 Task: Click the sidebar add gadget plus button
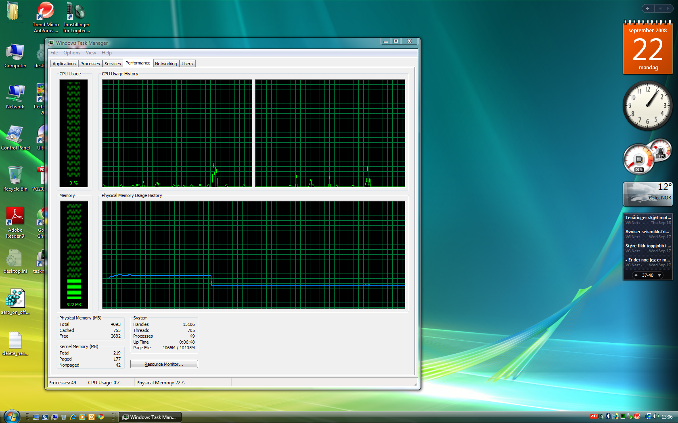(x=648, y=8)
